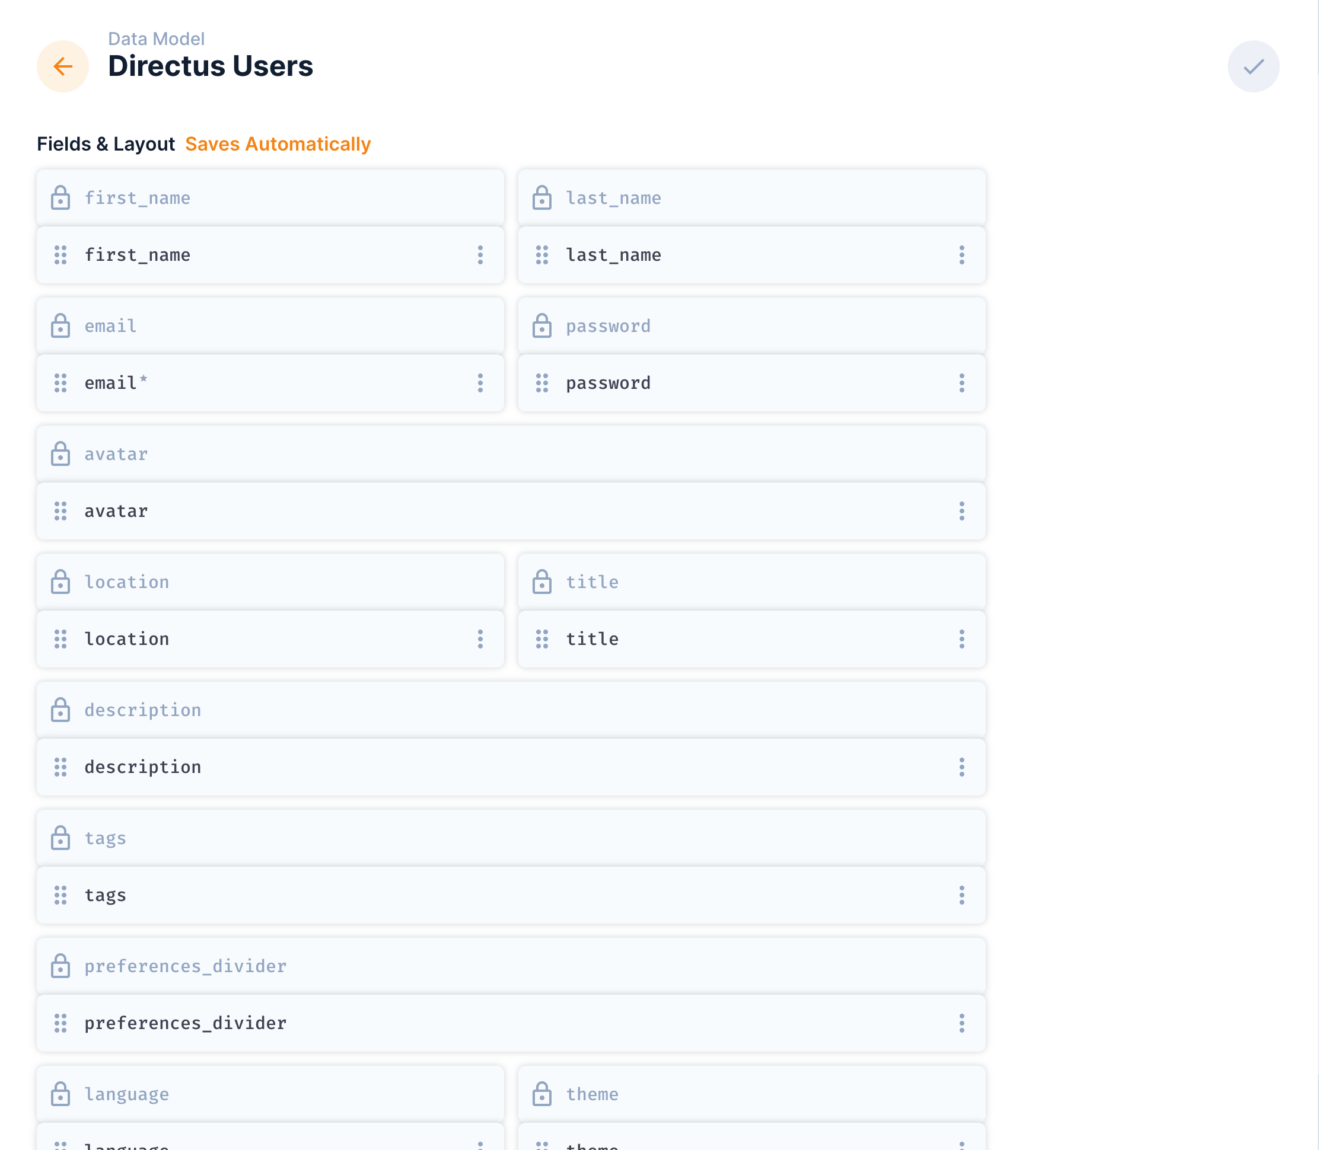Click the lock icon on first_name field
Image resolution: width=1319 pixels, height=1150 pixels.
point(60,199)
